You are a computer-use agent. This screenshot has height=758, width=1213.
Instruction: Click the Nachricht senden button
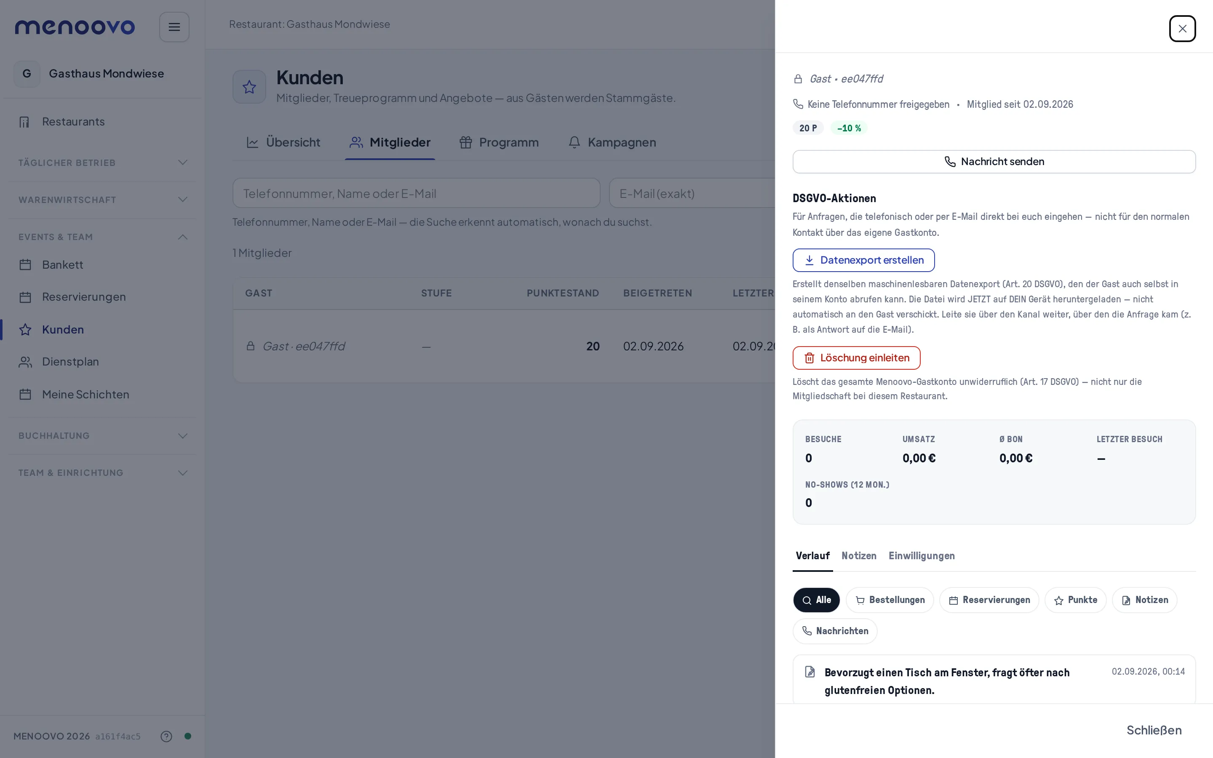994,161
